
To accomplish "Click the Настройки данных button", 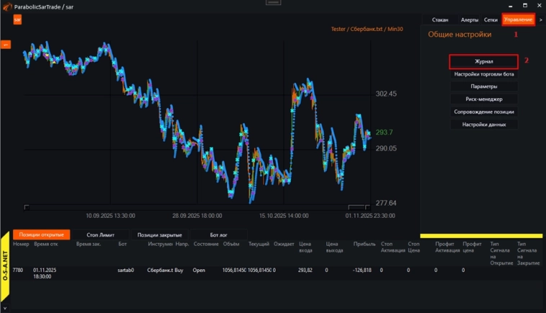I will (x=483, y=124).
